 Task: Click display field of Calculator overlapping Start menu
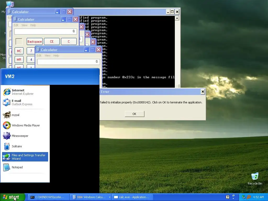coord(69,62)
